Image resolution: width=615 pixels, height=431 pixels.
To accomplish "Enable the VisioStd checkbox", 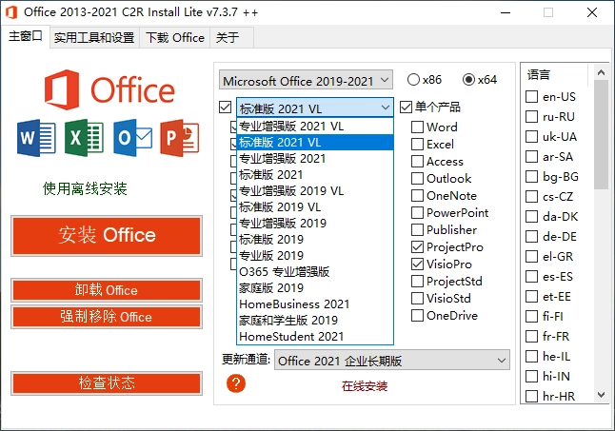I will [x=417, y=298].
